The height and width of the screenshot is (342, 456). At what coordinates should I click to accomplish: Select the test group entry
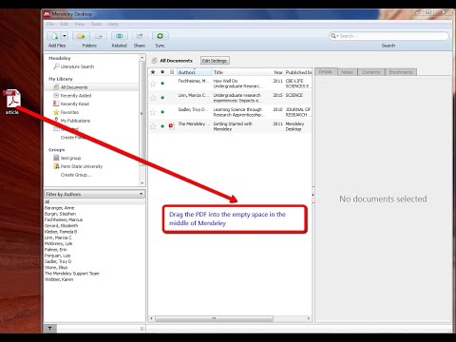[70, 158]
